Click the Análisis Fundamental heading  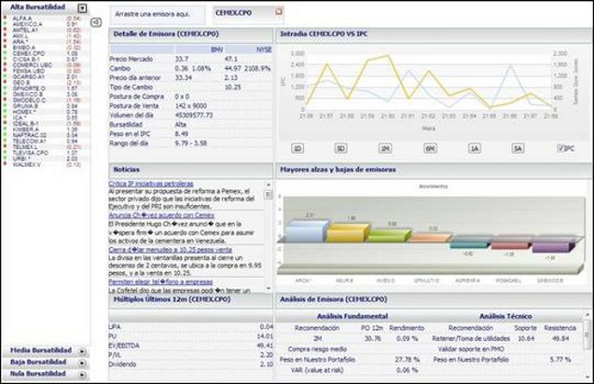(x=352, y=316)
